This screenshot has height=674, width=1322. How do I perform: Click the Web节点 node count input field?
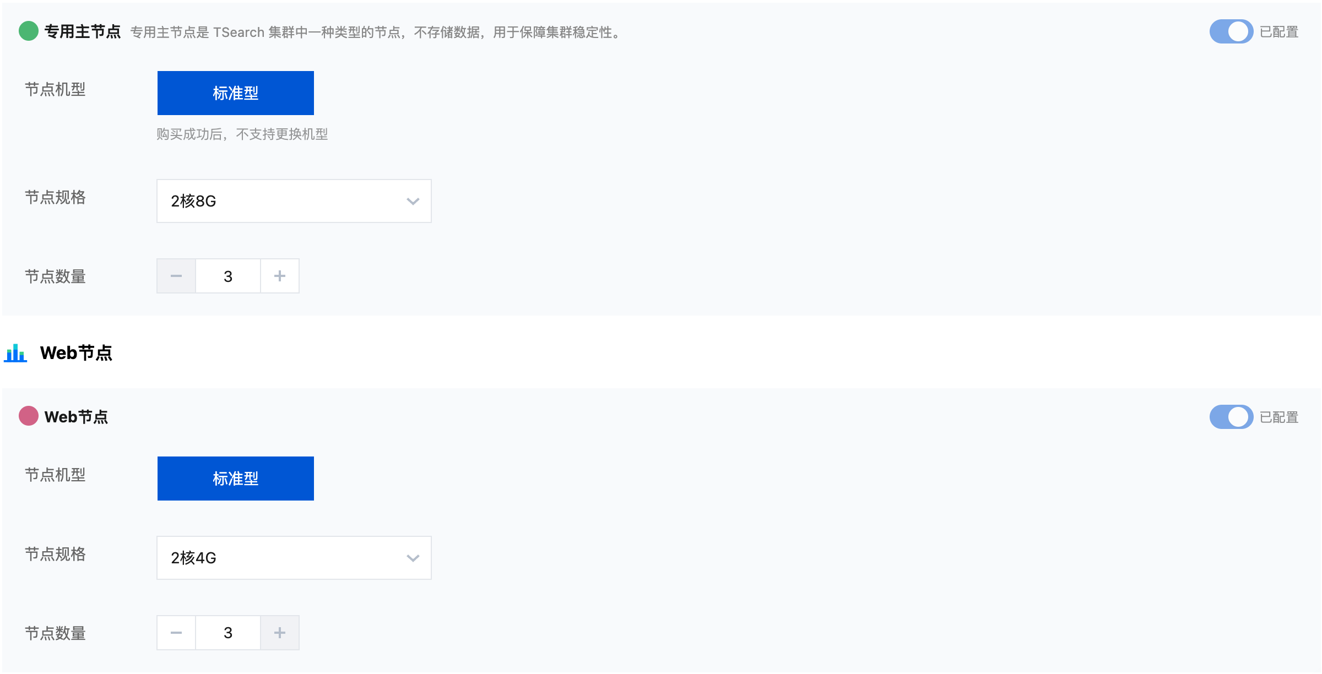pos(228,633)
